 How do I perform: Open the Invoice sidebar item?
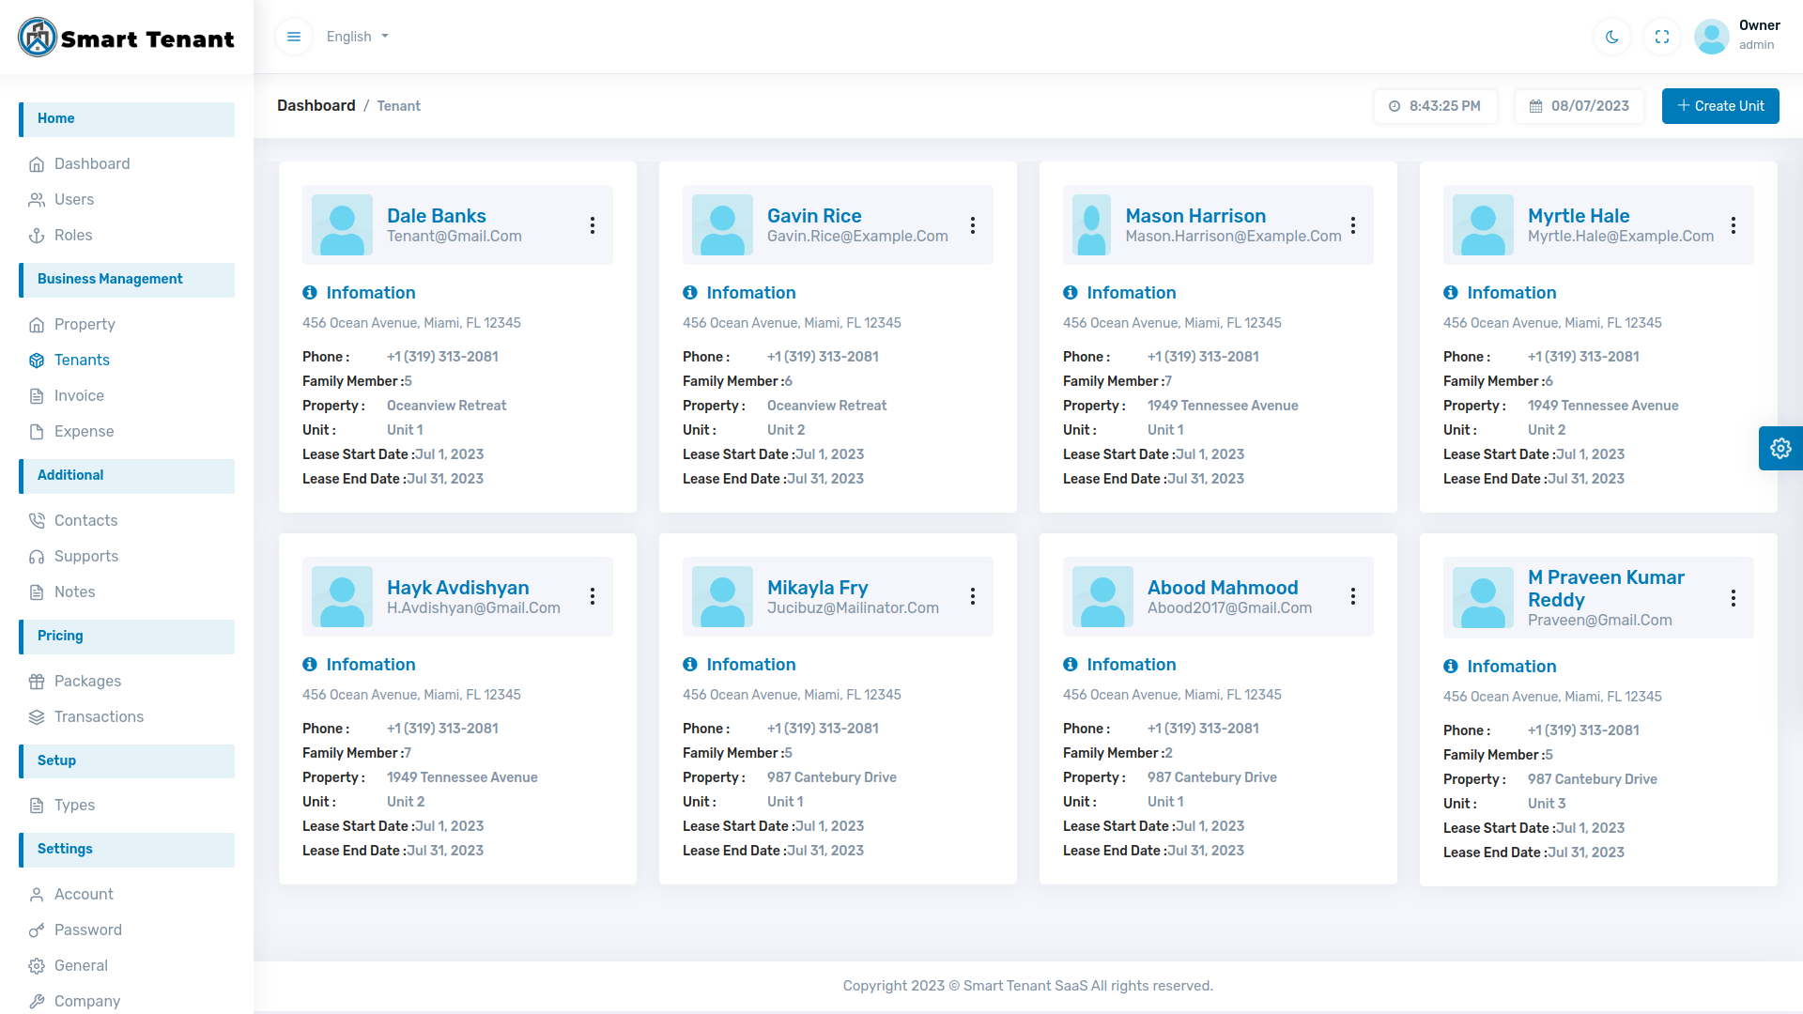79,395
